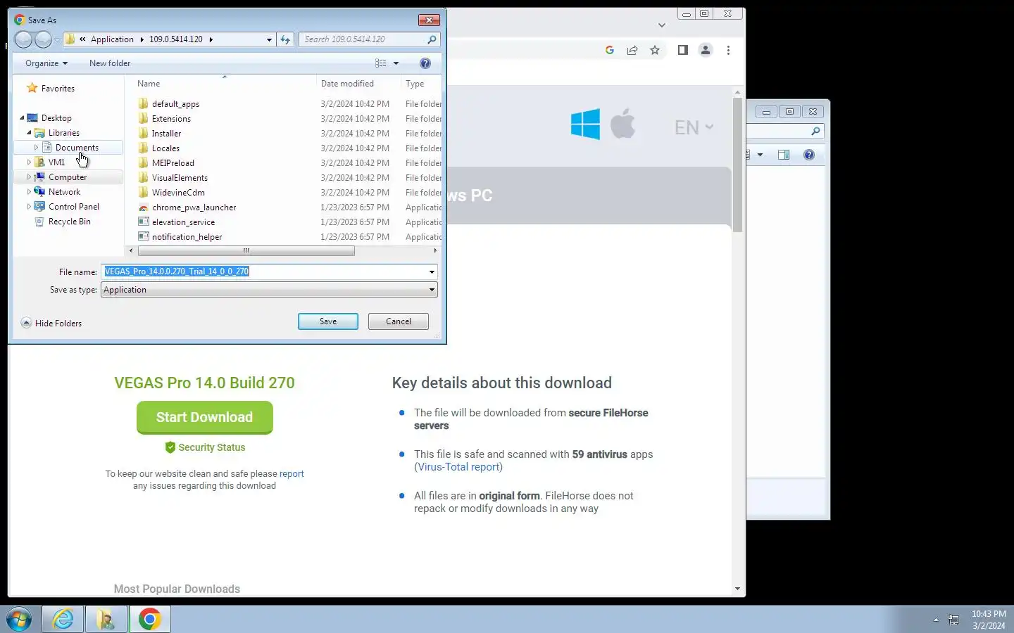Click the Save button
Image resolution: width=1014 pixels, height=633 pixels.
point(328,321)
